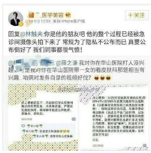
Task: Click the image watermark username at top
Action: 79,89
